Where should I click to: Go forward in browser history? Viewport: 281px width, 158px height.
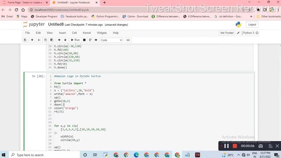coord(10,10)
